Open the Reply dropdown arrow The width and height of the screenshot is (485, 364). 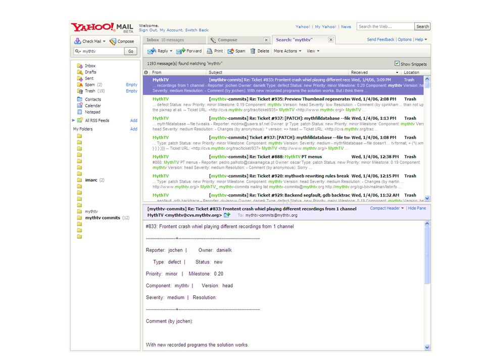171,51
